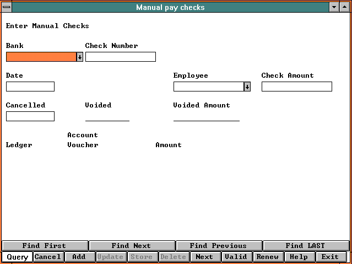The width and height of the screenshot is (352, 264).
Task: Open Help from the bottom bar
Action: coord(299,257)
